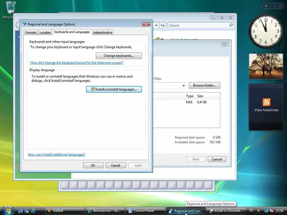This screenshot has width=287, height=215.
Task: Switch to Control Panel taskbar button
Action: pos(145,211)
